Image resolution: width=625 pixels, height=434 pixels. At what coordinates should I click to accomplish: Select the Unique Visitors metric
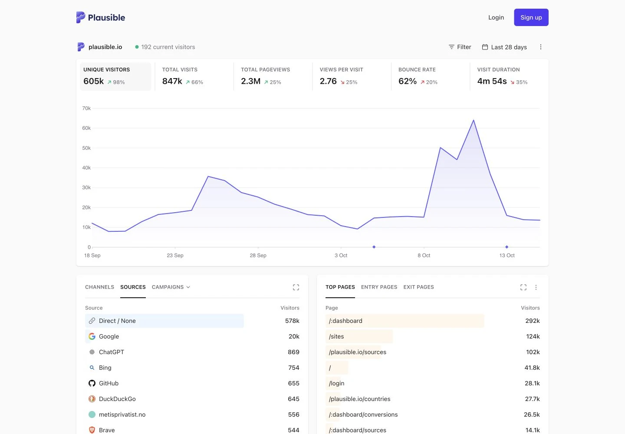click(x=115, y=76)
